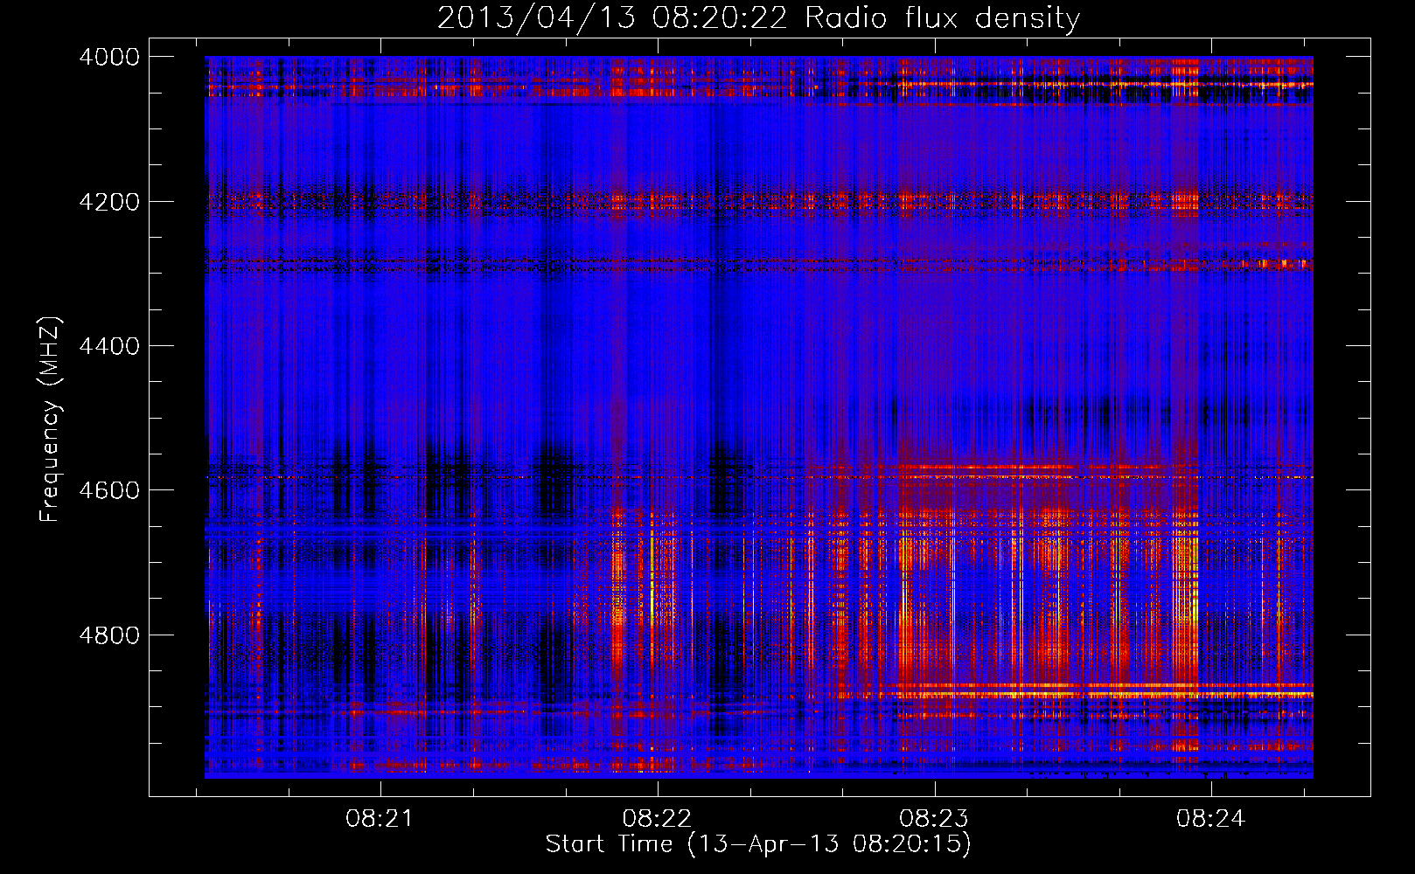Click the 4800 frequency tick label
The width and height of the screenshot is (1415, 874).
pos(109,635)
